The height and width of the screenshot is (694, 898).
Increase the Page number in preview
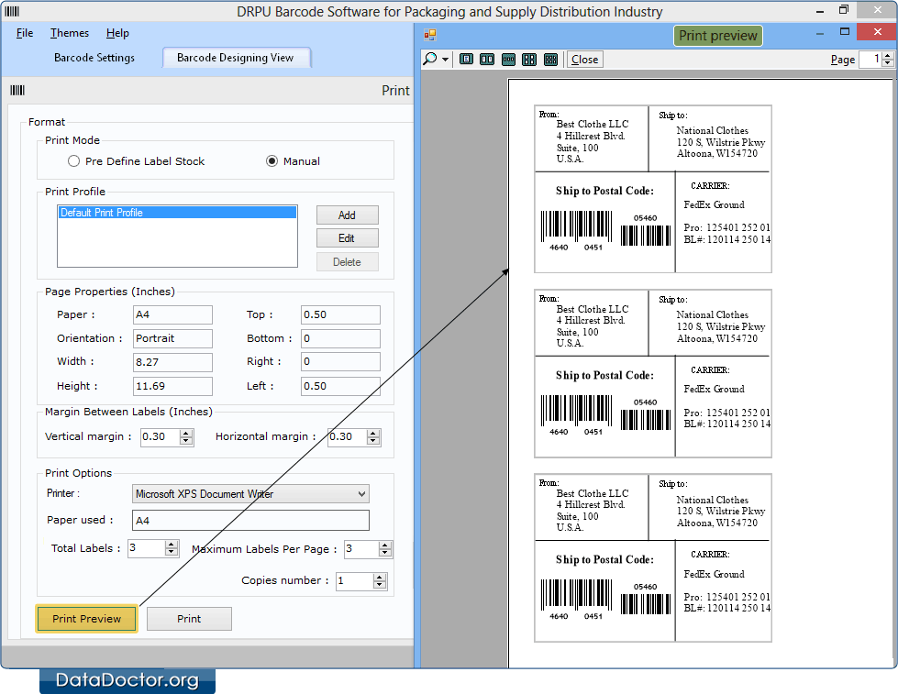pyautogui.click(x=888, y=56)
